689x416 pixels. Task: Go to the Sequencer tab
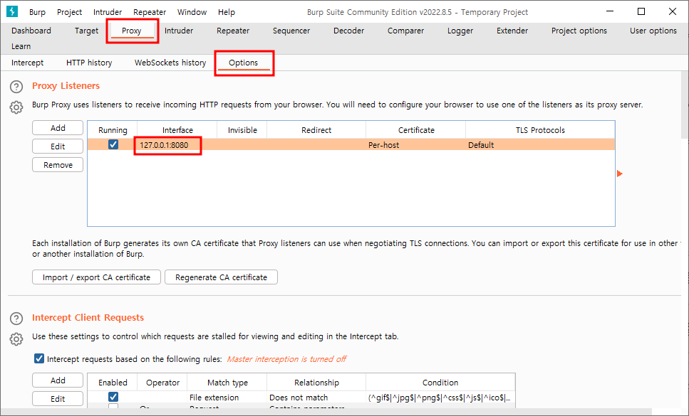coord(291,31)
